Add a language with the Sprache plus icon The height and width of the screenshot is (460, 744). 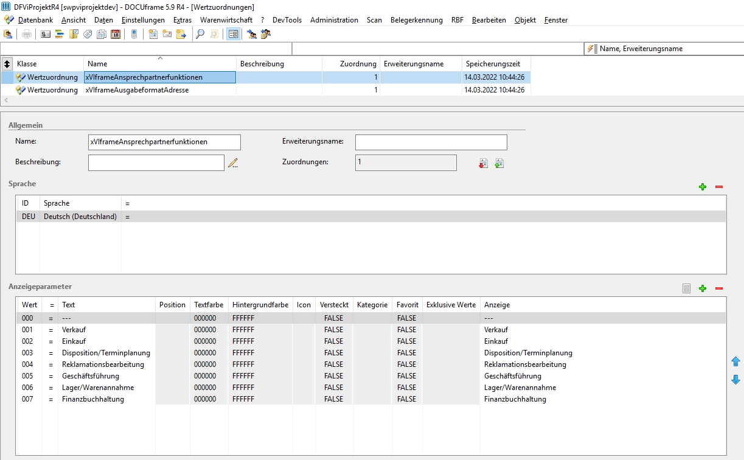pos(703,187)
